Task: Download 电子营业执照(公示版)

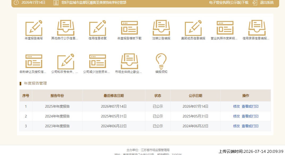Action: coord(229,3)
